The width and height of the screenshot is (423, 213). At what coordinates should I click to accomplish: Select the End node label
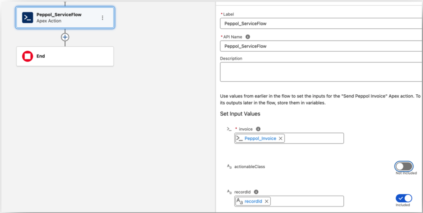(x=40, y=56)
